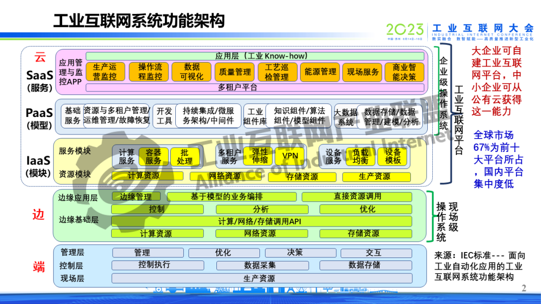Click the 数据可视化 block in SaaS
This screenshot has width=541, height=304.
coord(191,72)
